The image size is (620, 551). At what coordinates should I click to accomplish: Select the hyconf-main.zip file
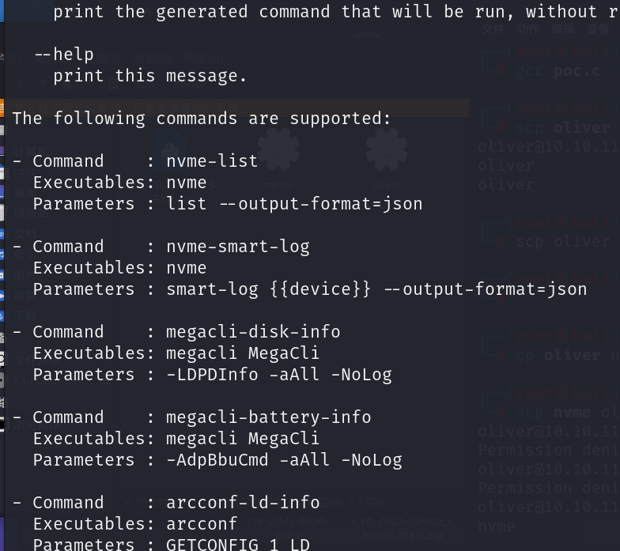tap(404, 534)
